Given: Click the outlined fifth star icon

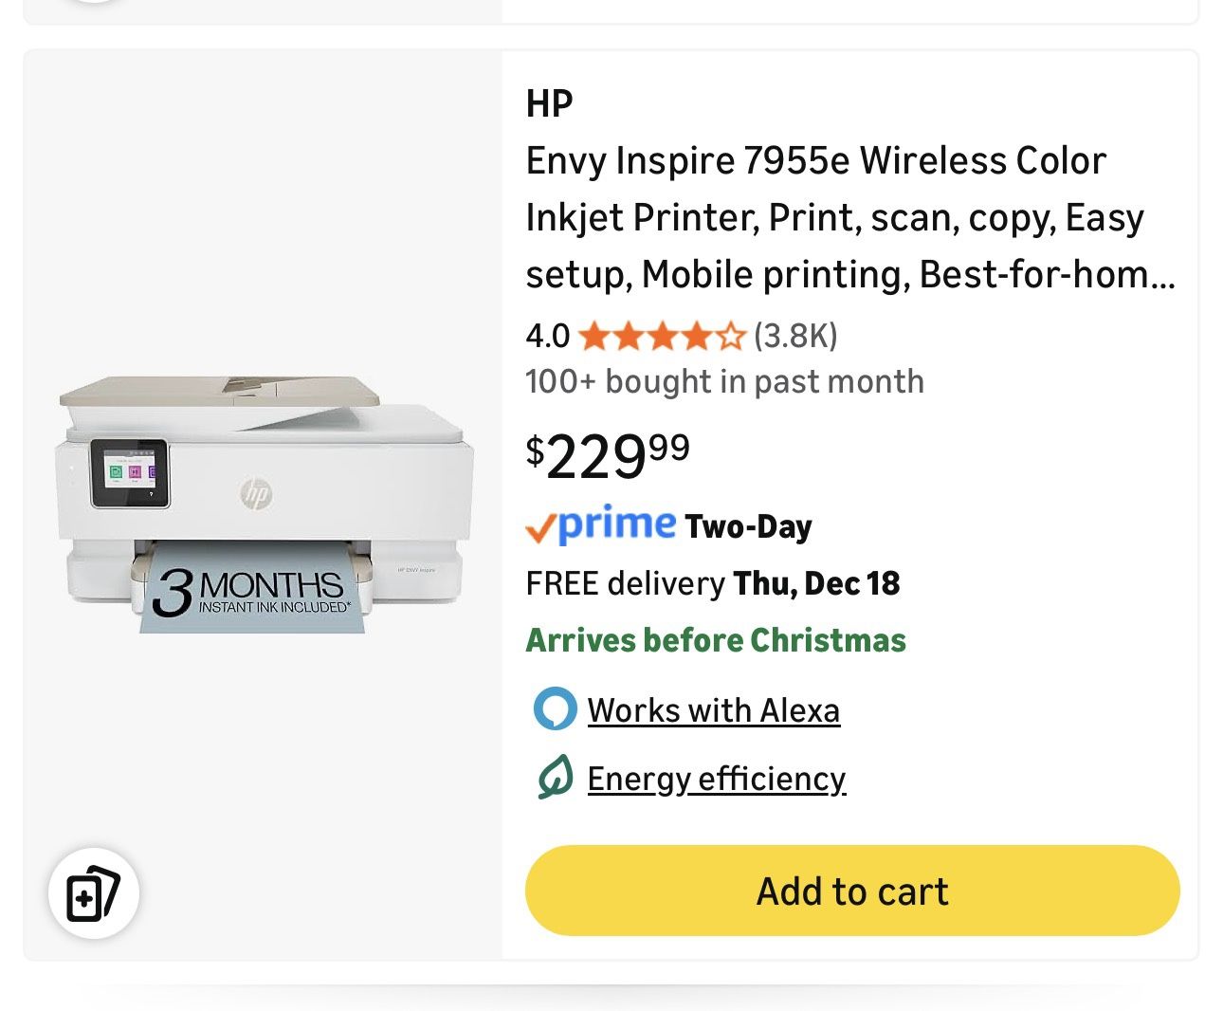Looking at the screenshot, I should tap(730, 336).
